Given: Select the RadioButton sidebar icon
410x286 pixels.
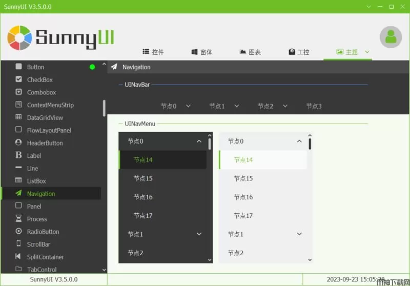Looking at the screenshot, I should point(19,232).
